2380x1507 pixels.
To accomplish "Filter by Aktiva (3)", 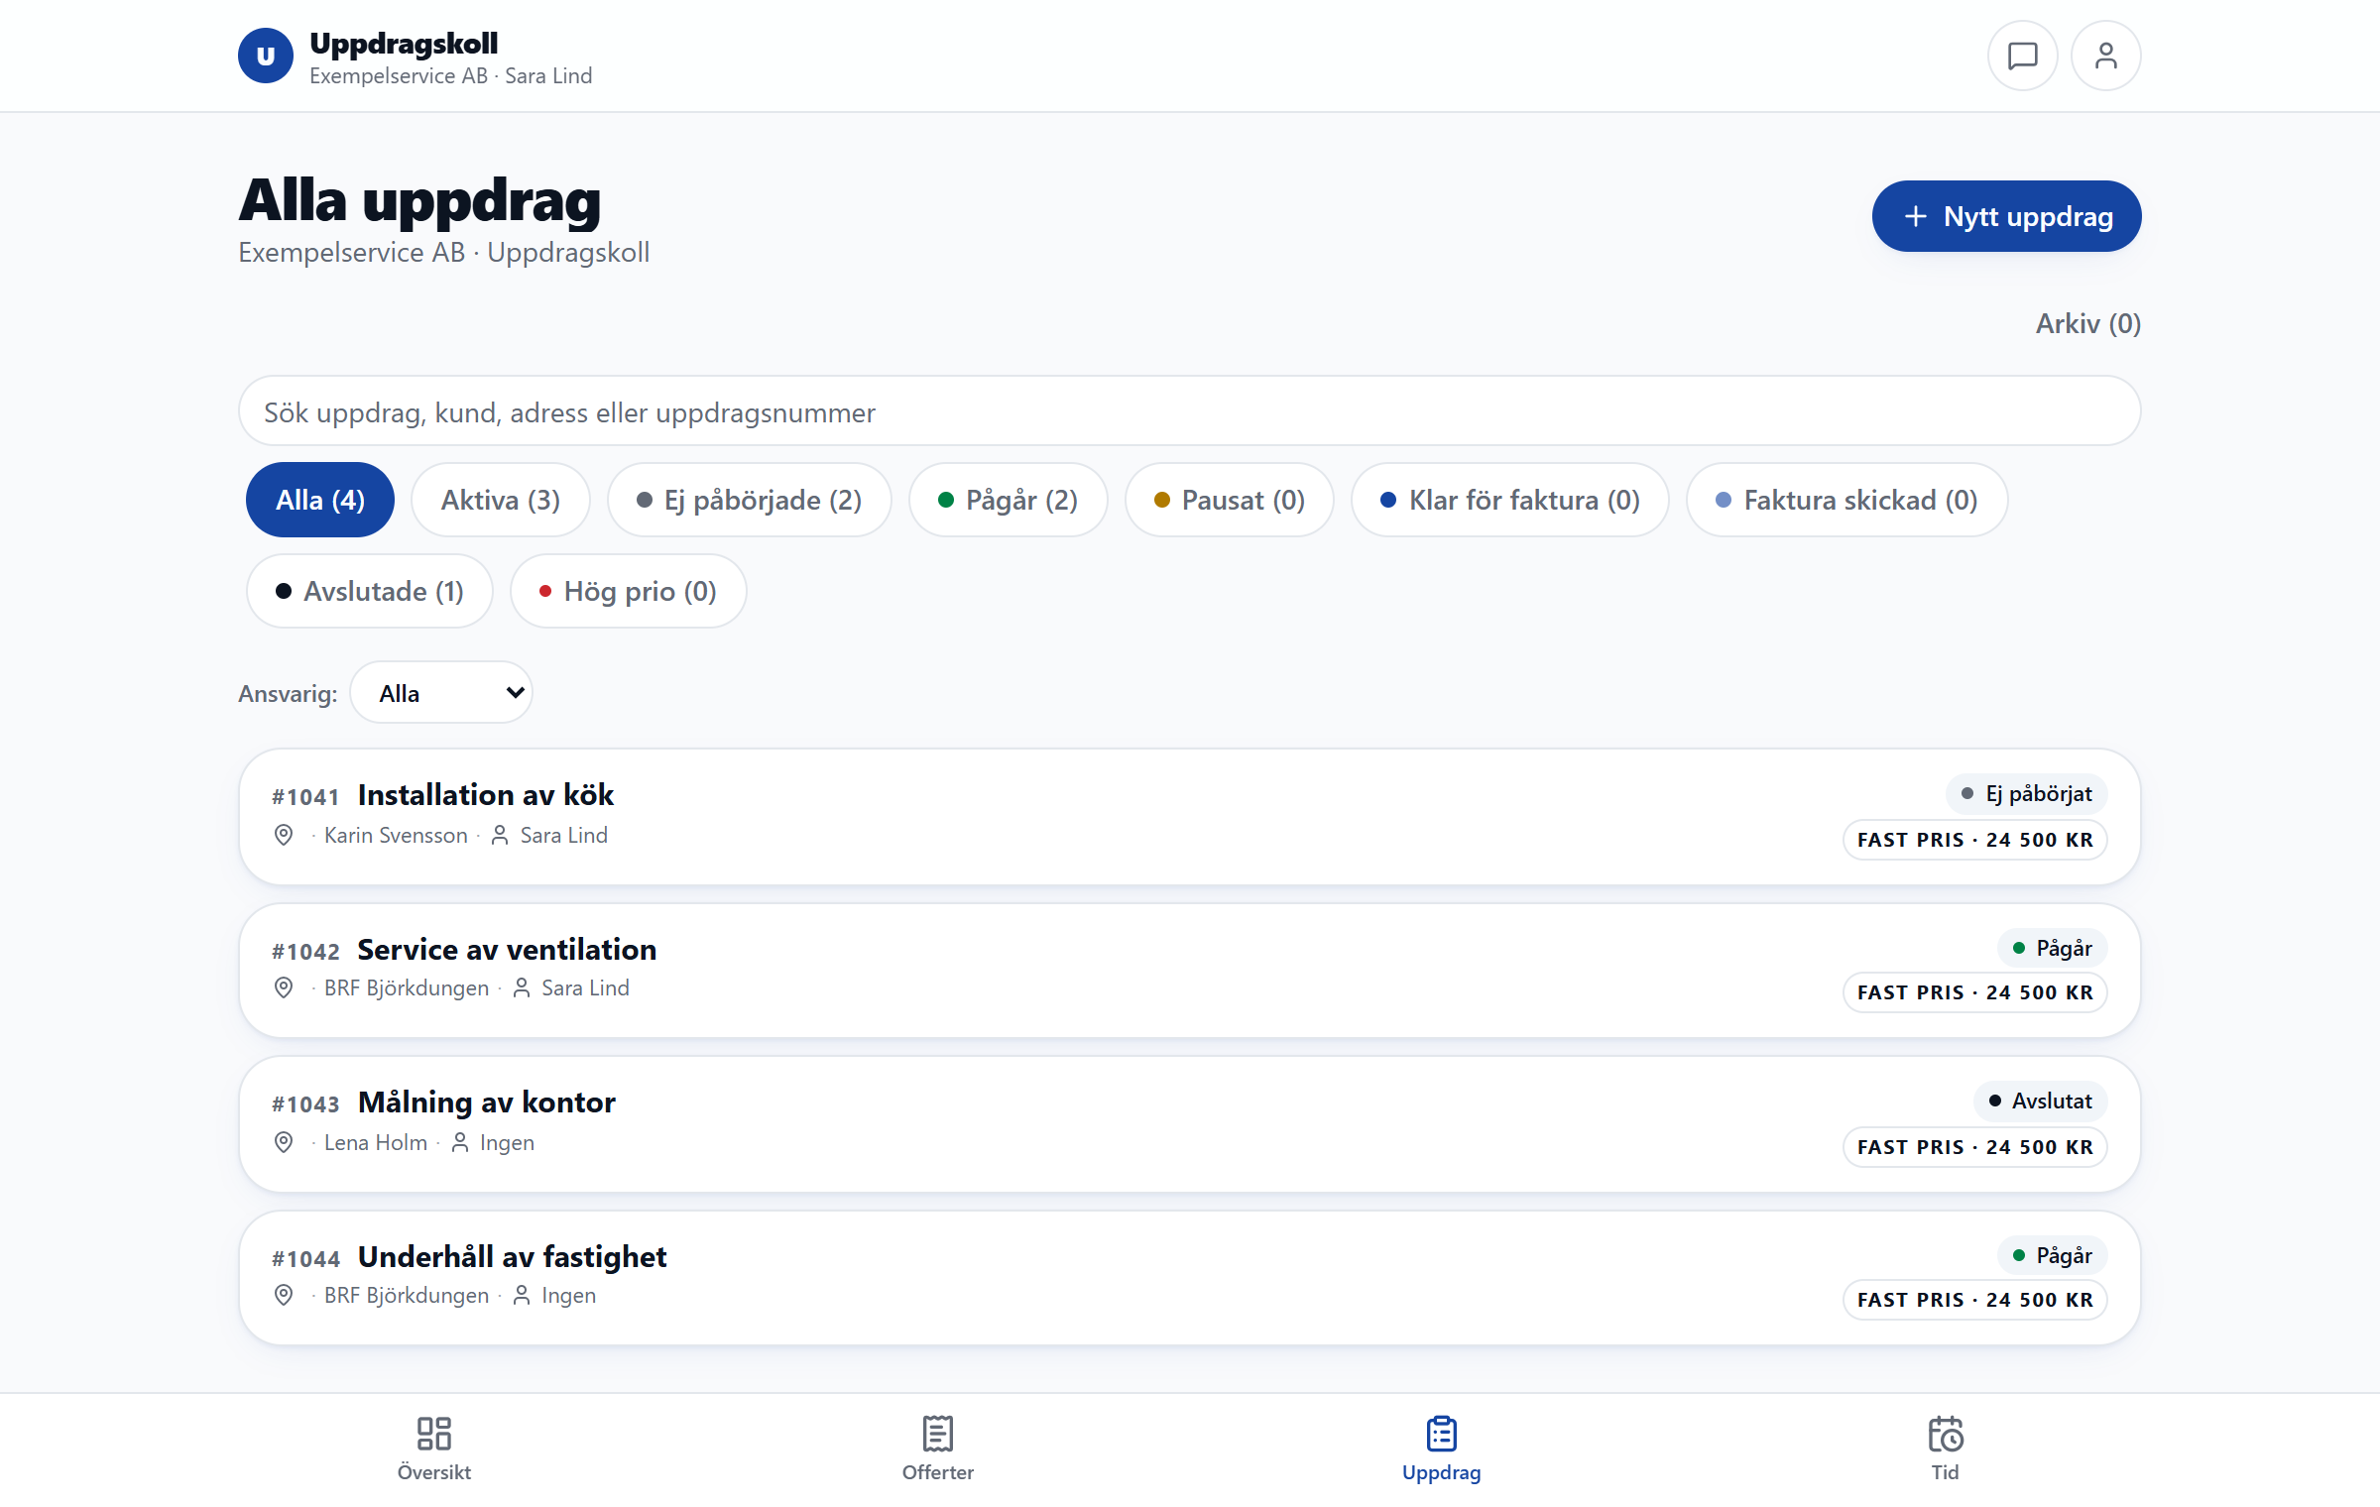I will (x=501, y=500).
